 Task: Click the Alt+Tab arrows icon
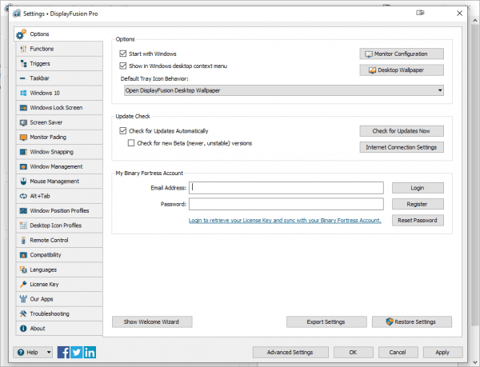click(23, 196)
